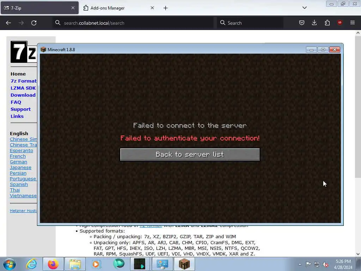361x271 pixels.
Task: Minimize the Firefox window
Action: [331, 4]
